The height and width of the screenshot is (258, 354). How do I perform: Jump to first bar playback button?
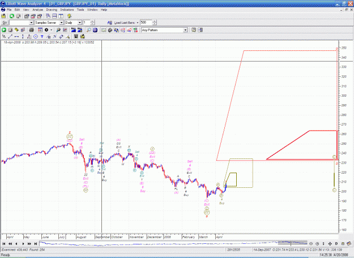(4, 243)
